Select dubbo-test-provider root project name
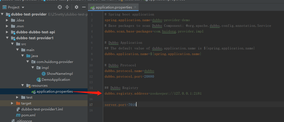The height and width of the screenshot is (122, 284). [x=29, y=14]
